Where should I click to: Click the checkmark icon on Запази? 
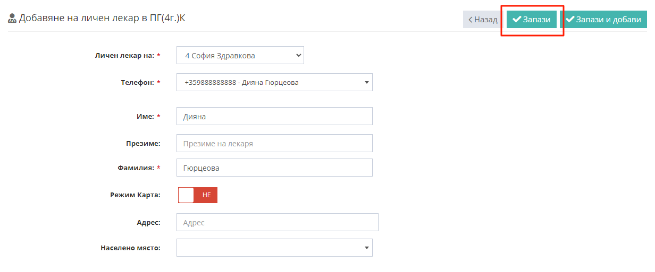point(516,20)
